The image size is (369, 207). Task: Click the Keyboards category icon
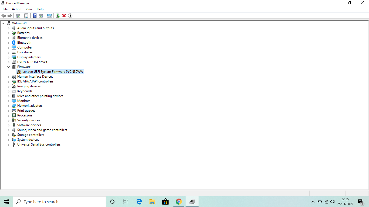click(x=14, y=91)
